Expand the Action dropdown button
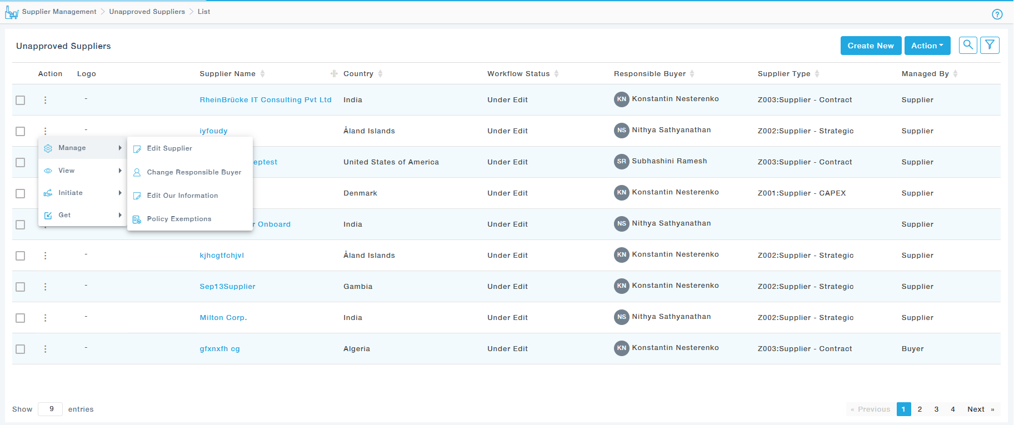 (x=927, y=46)
